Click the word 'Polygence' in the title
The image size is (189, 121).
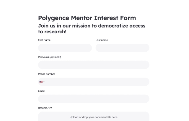[54, 18]
